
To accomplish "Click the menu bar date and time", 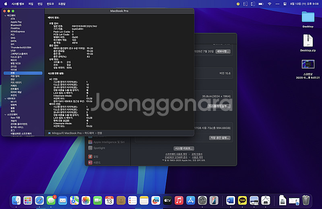I will [304, 4].
